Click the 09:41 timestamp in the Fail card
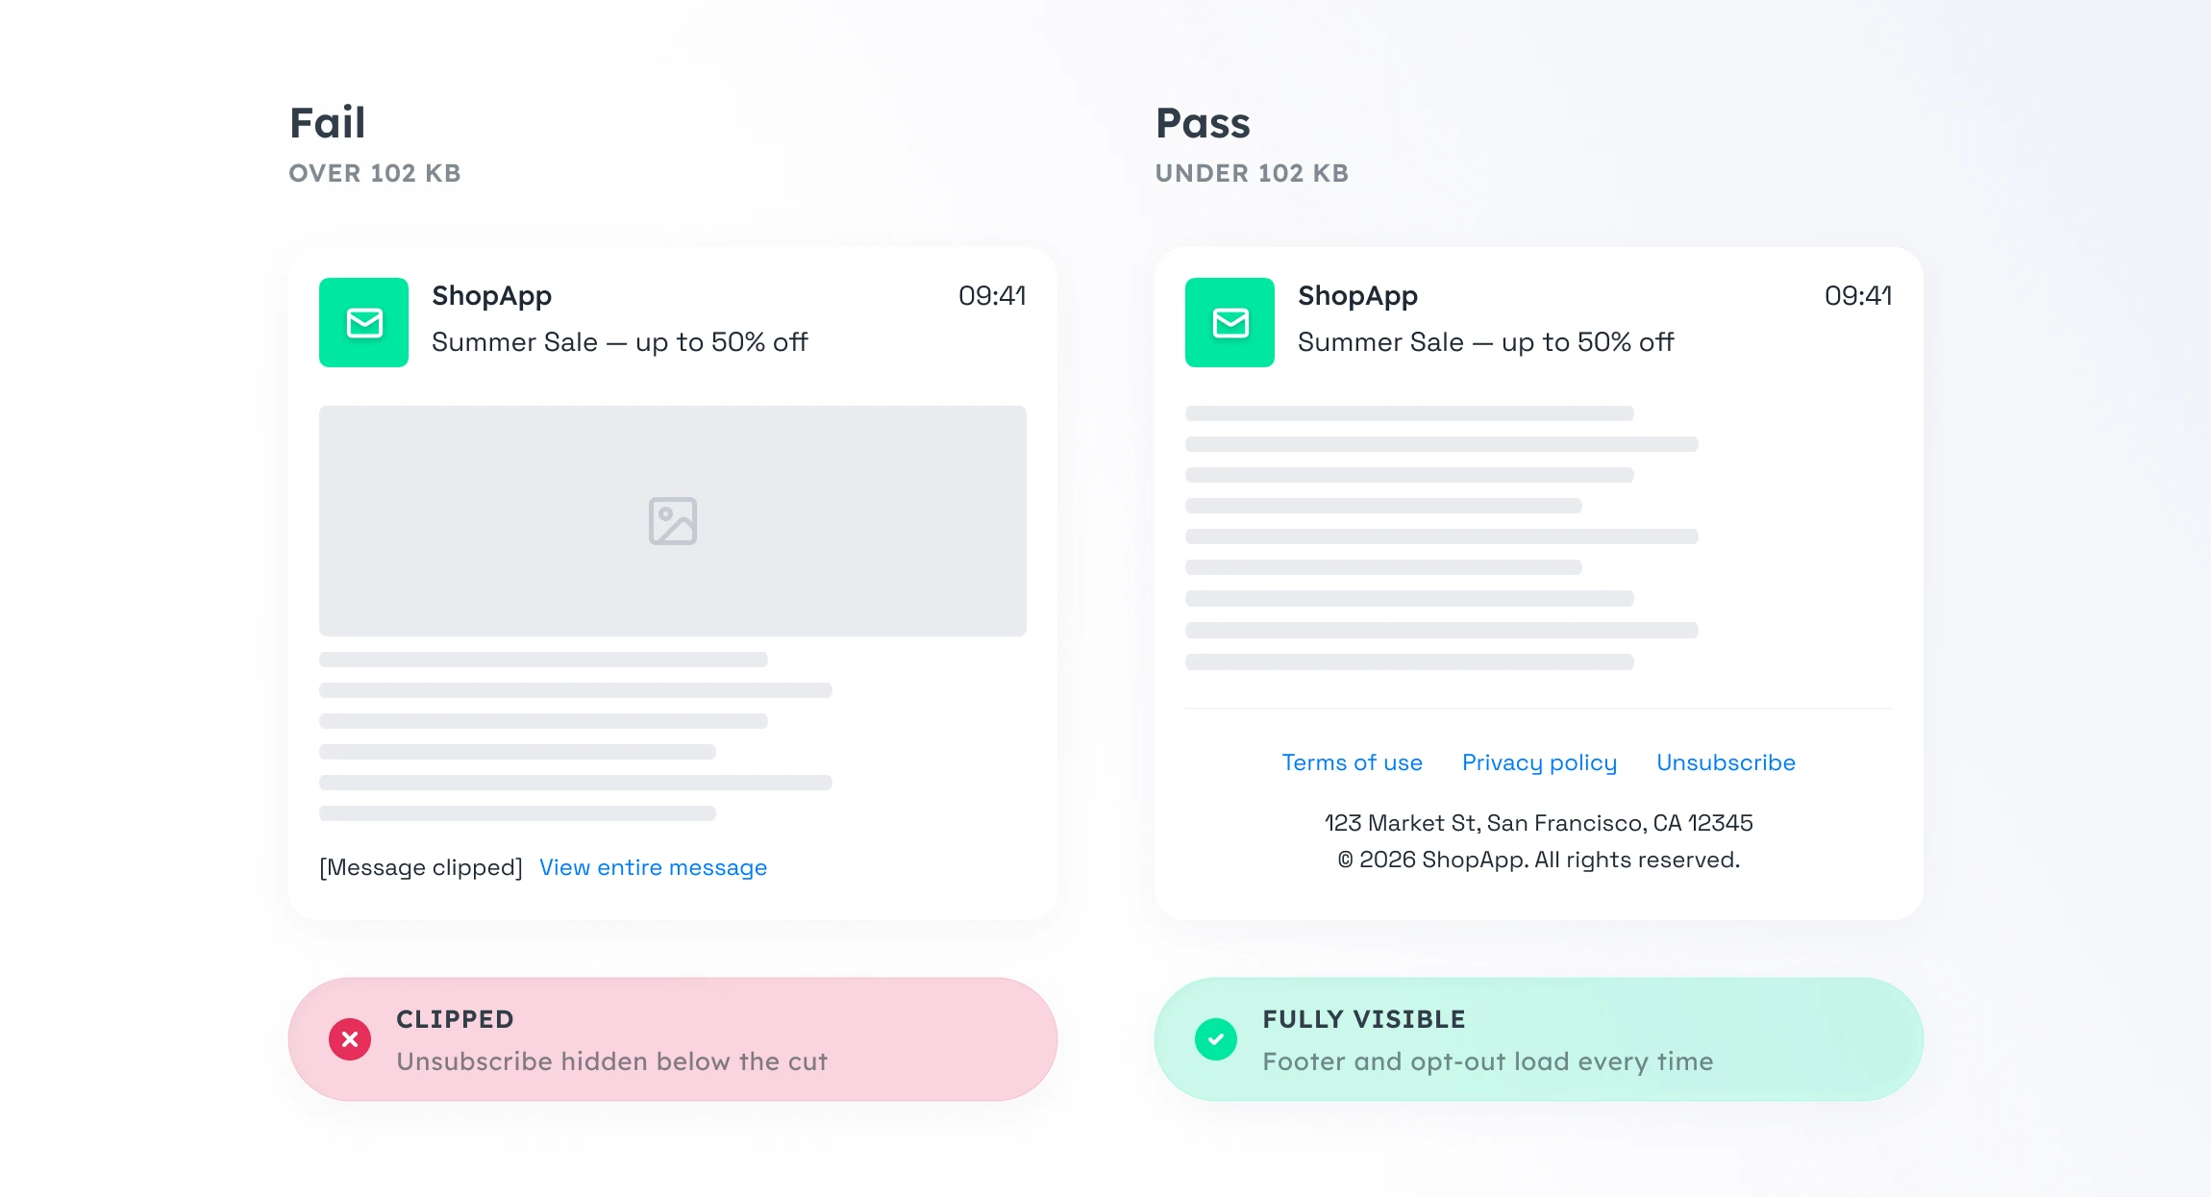Viewport: 2211px width, 1197px height. 992,296
